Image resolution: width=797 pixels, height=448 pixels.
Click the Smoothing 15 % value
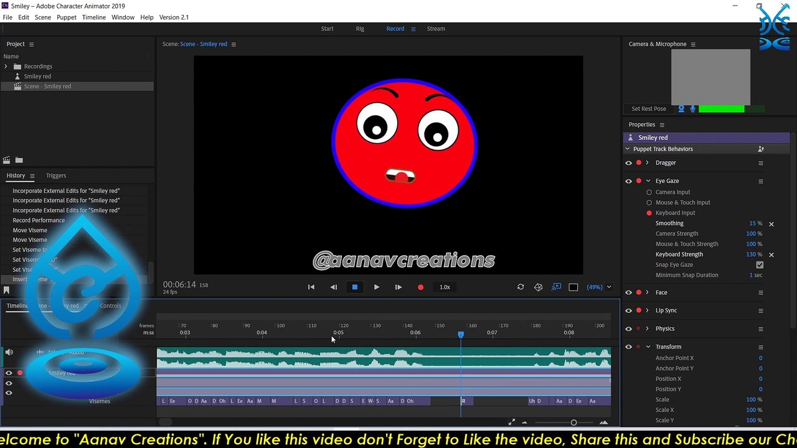[755, 223]
